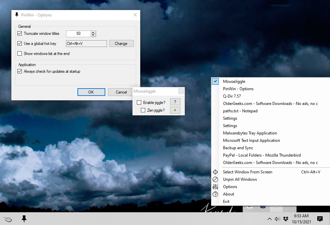
Task: Click the hot key field showing Ctrl+Alt+V
Action: pos(86,43)
